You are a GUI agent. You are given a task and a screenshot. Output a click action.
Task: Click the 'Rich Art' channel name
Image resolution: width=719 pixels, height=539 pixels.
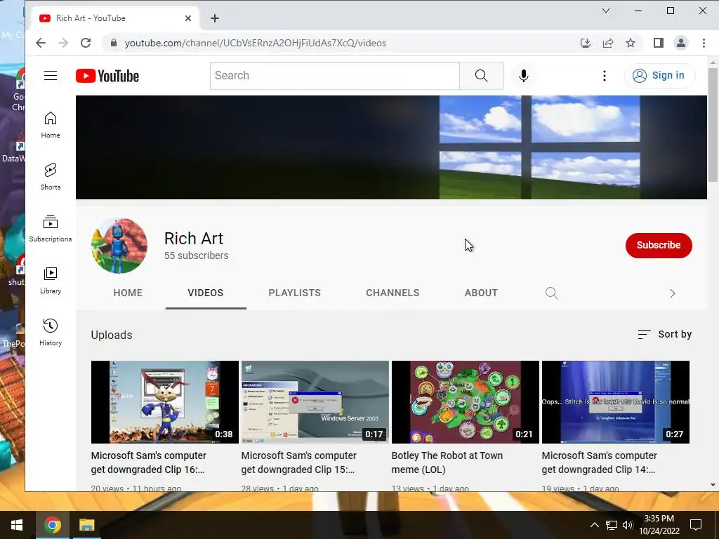point(194,239)
